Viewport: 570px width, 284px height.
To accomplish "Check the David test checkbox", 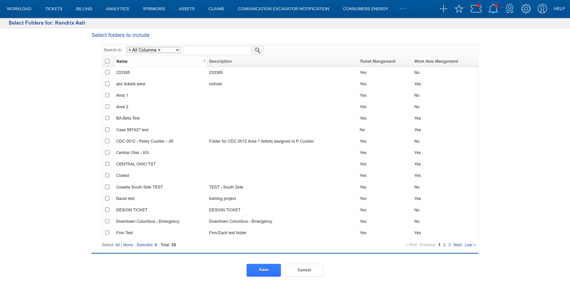I will (107, 199).
